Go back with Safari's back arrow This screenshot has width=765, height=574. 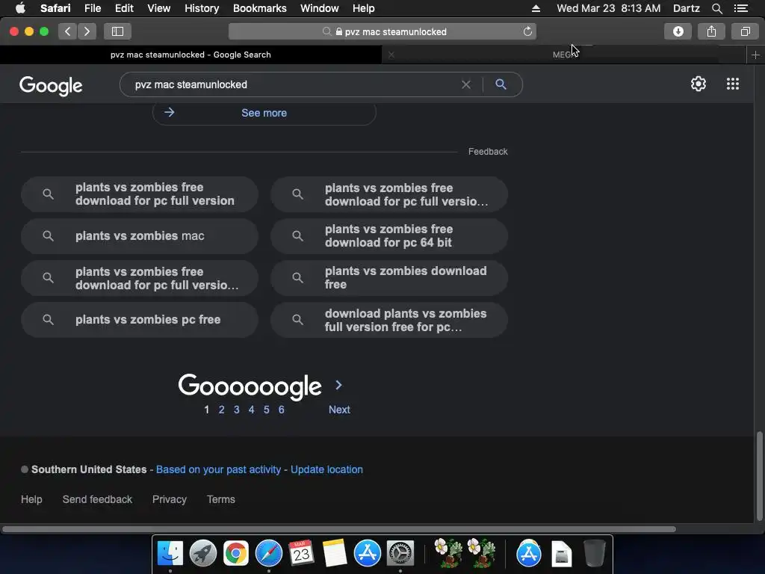(x=68, y=31)
